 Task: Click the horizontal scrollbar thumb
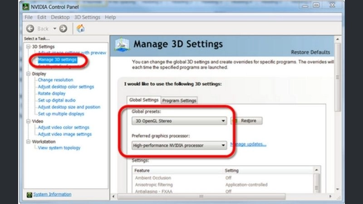(201, 197)
